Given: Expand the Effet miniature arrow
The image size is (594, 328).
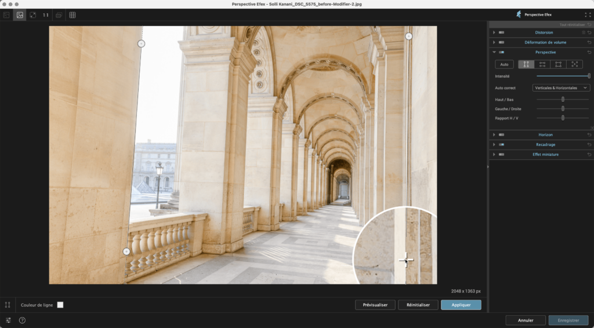Looking at the screenshot, I should pyautogui.click(x=494, y=154).
